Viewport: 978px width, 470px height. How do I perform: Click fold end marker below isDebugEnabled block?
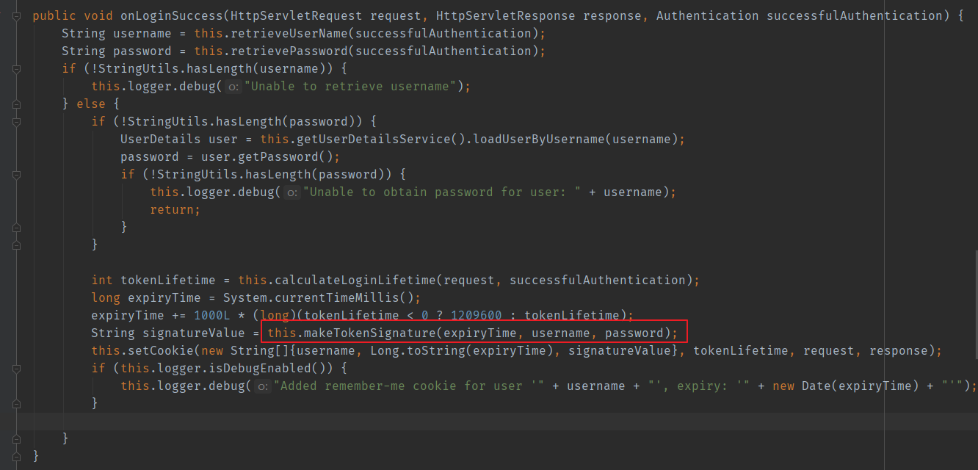[16, 403]
